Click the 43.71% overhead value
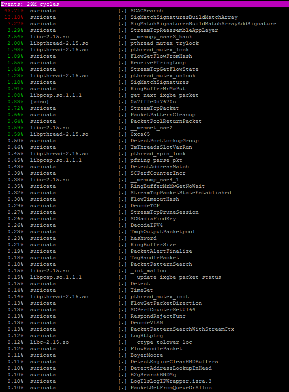 click(14, 11)
